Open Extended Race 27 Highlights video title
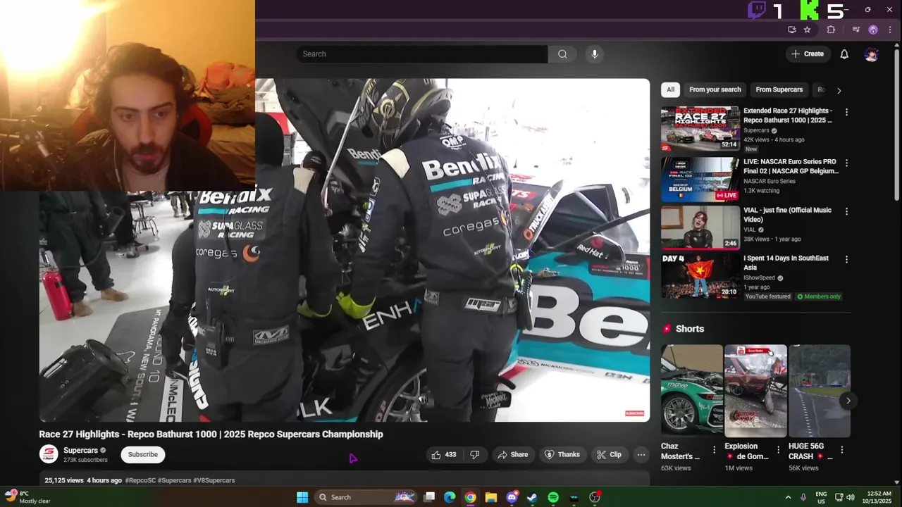This screenshot has height=507, width=902. 788,115
